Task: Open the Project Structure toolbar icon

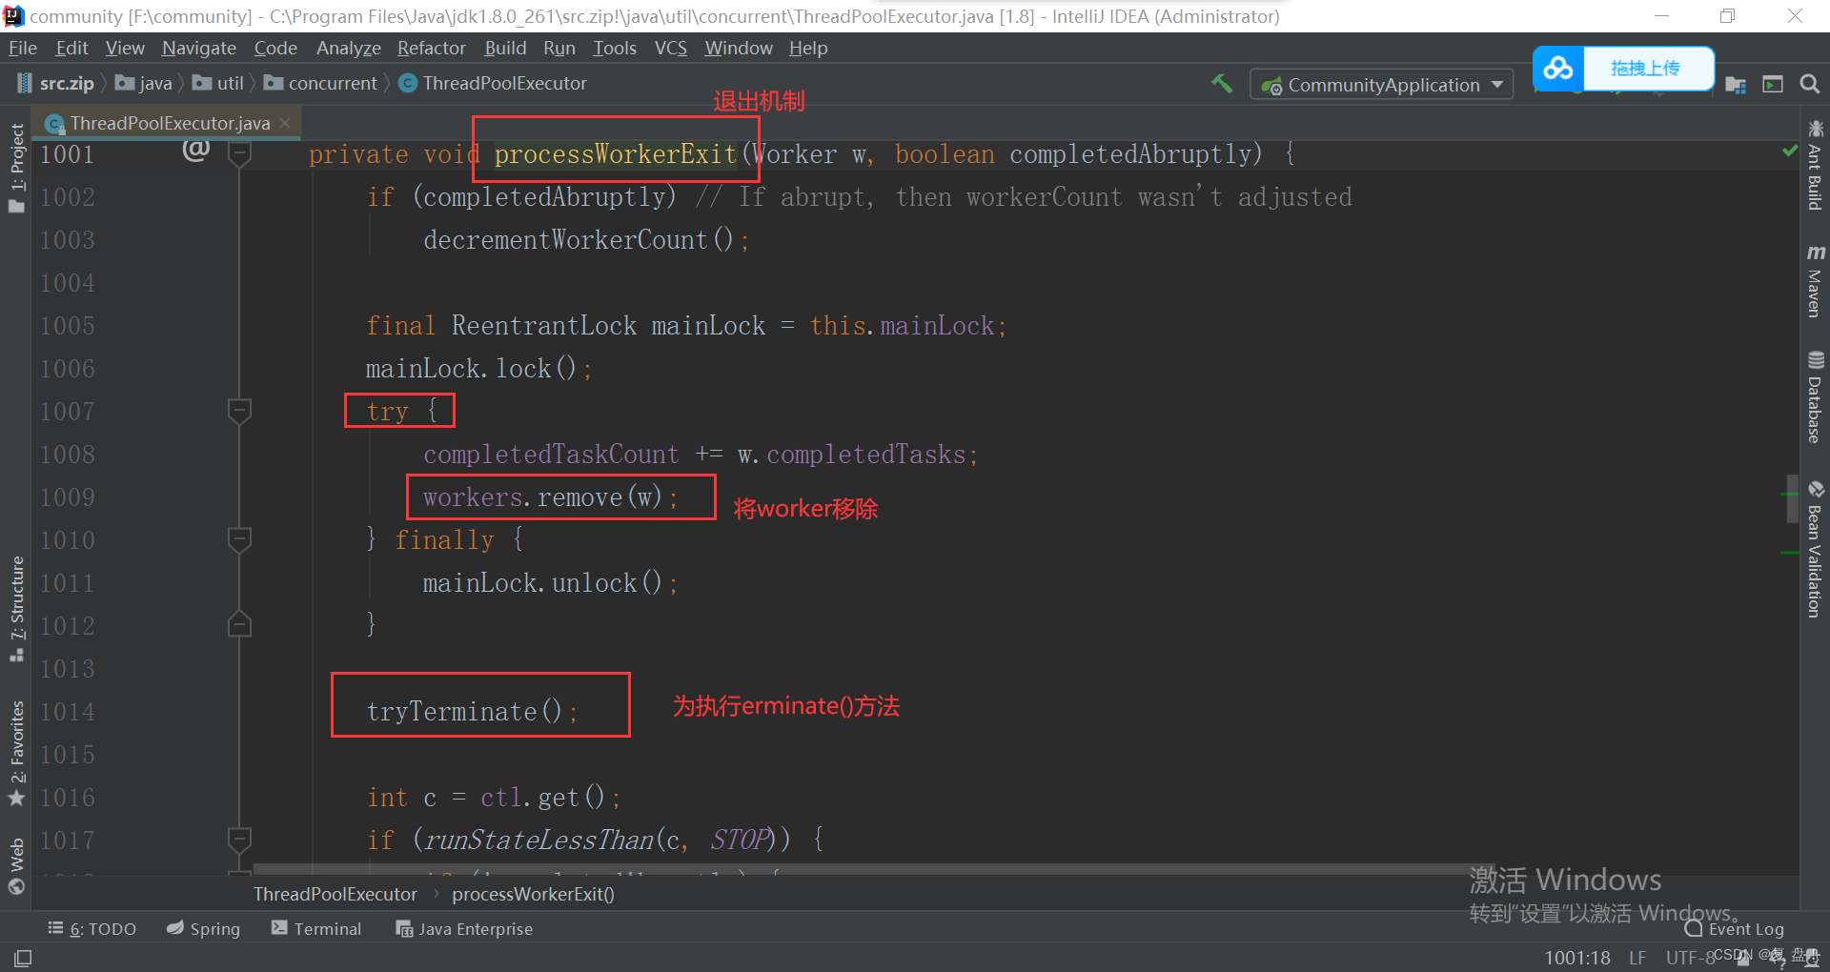Action: point(1736,85)
